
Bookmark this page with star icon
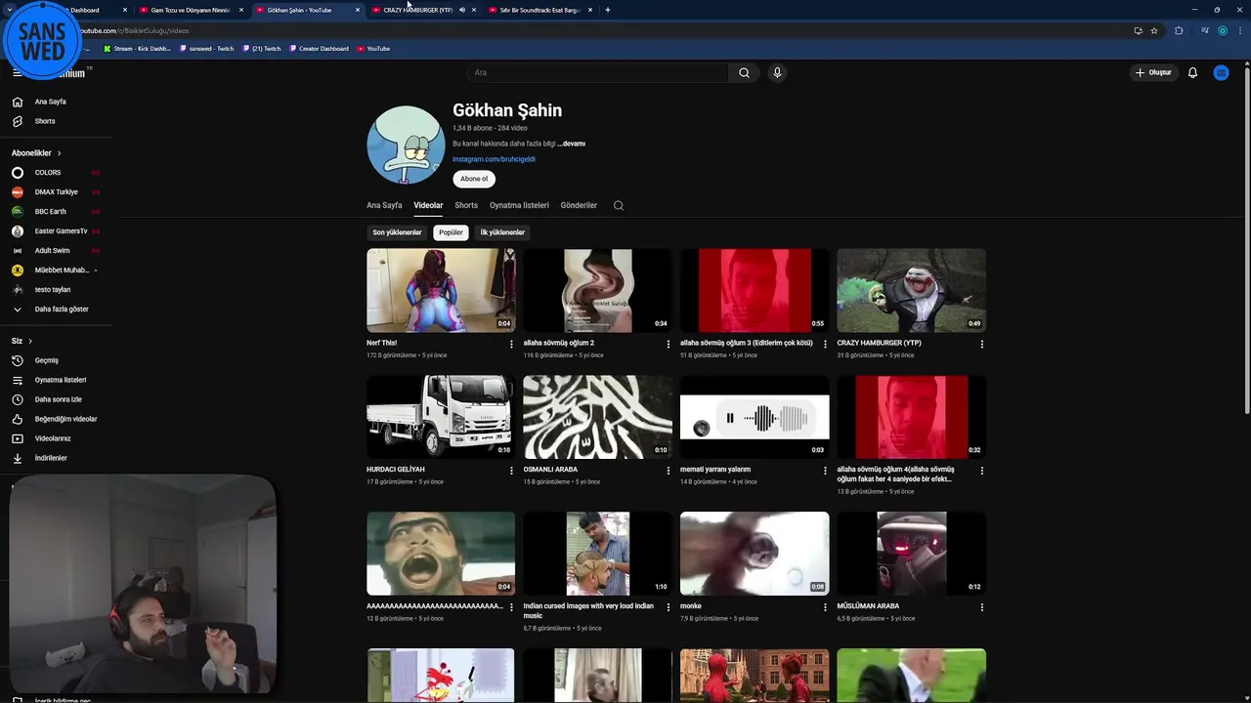[1154, 30]
